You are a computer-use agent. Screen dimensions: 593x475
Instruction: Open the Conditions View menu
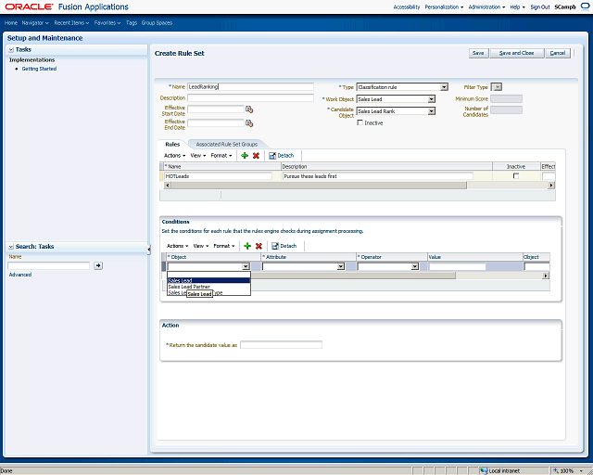201,246
